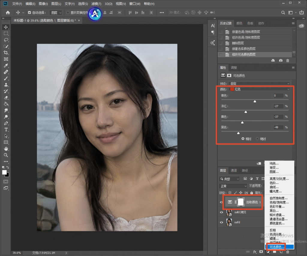The width and height of the screenshot is (307, 256).
Task: Select the Crop tool
Action: tap(6, 53)
